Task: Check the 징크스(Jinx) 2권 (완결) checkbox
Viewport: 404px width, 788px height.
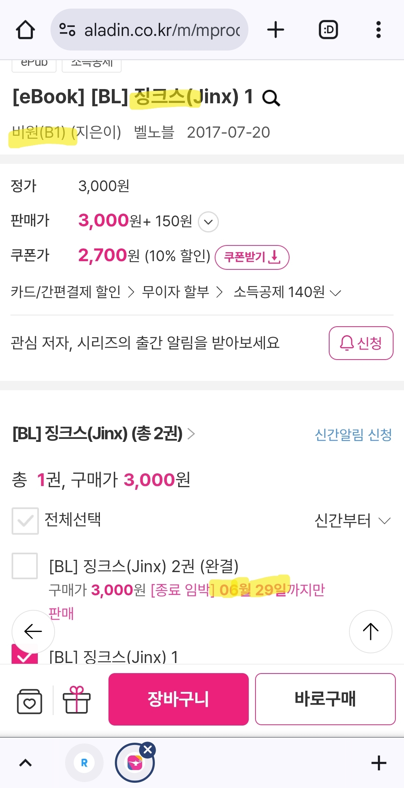Action: pyautogui.click(x=25, y=566)
